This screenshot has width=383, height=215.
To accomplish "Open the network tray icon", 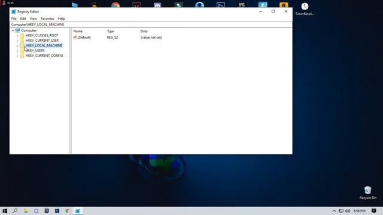I will coord(341,211).
